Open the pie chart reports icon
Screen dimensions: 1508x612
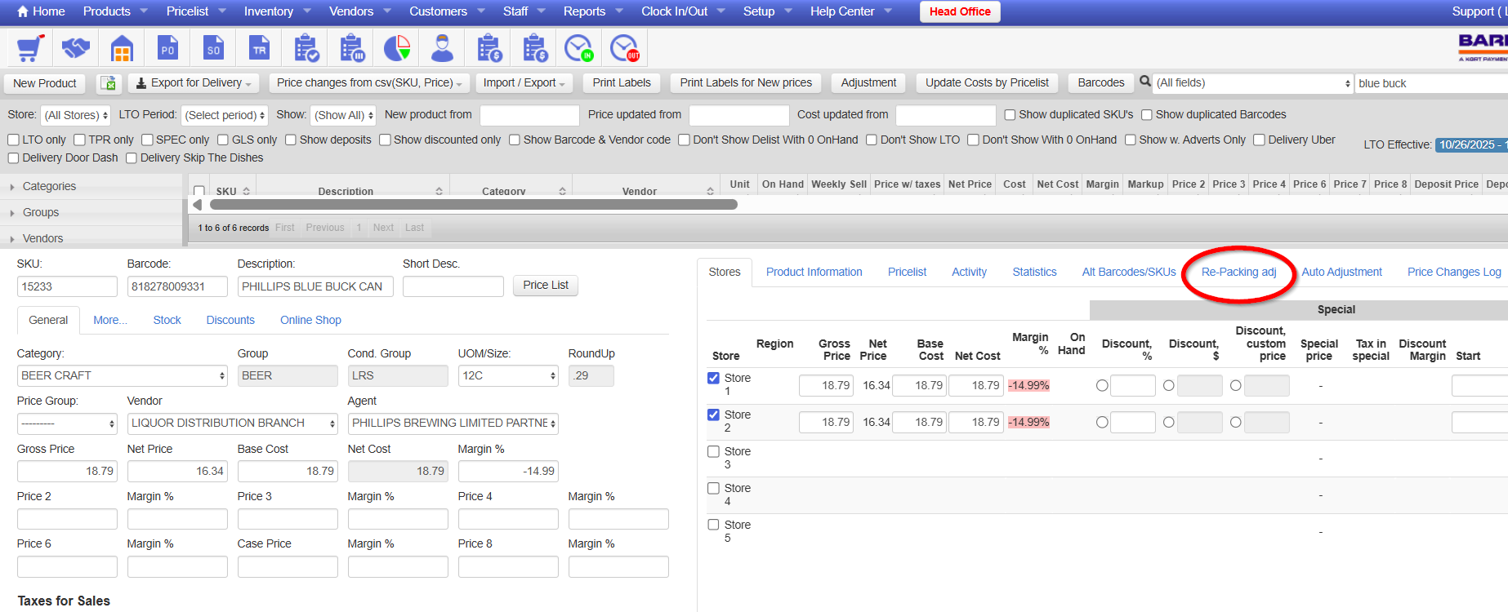397,49
